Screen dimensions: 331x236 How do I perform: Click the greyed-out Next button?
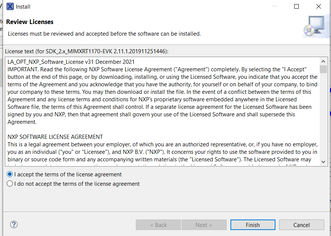click(204, 225)
